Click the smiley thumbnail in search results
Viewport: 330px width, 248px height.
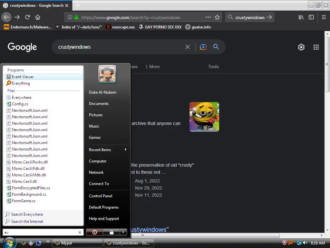[204, 117]
